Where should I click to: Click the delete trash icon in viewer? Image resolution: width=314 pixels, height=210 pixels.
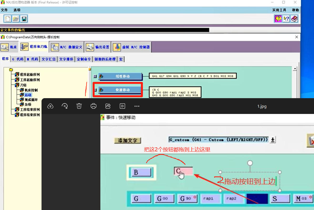click(79, 106)
